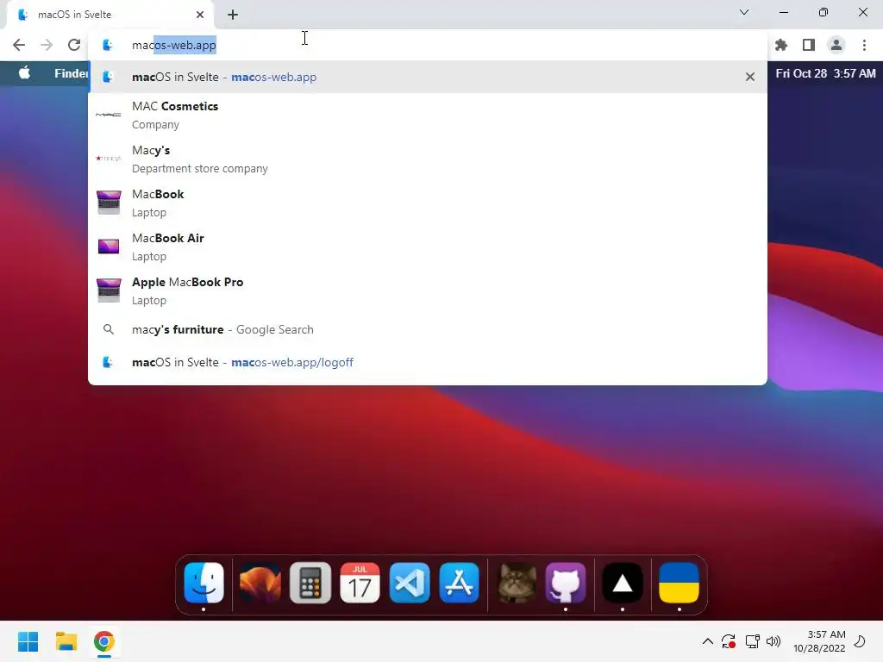Close the macOS in Svelte tab
The width and height of the screenshot is (883, 662).
pos(200,15)
